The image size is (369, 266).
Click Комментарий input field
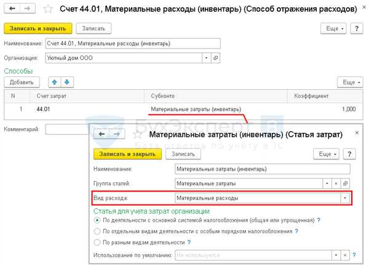point(67,129)
